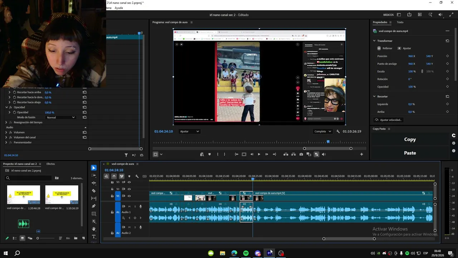The image size is (458, 258).
Task: Click the captions track options icon
Action: tap(145, 176)
